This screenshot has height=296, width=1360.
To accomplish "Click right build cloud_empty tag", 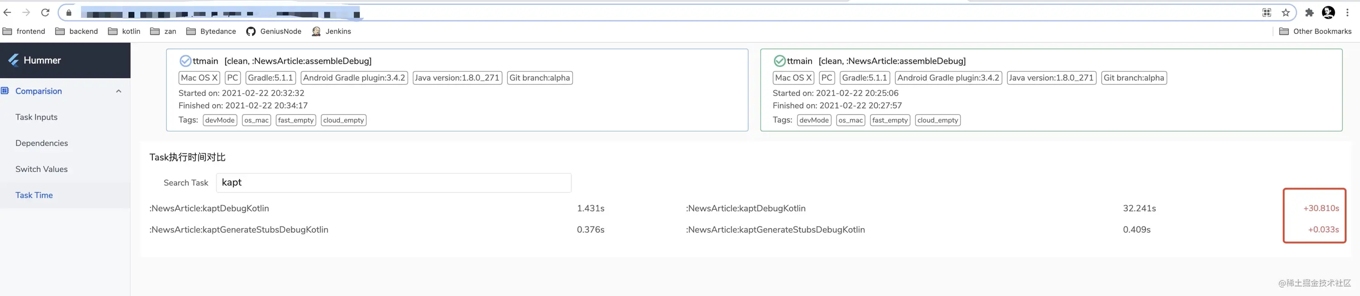I will (937, 120).
